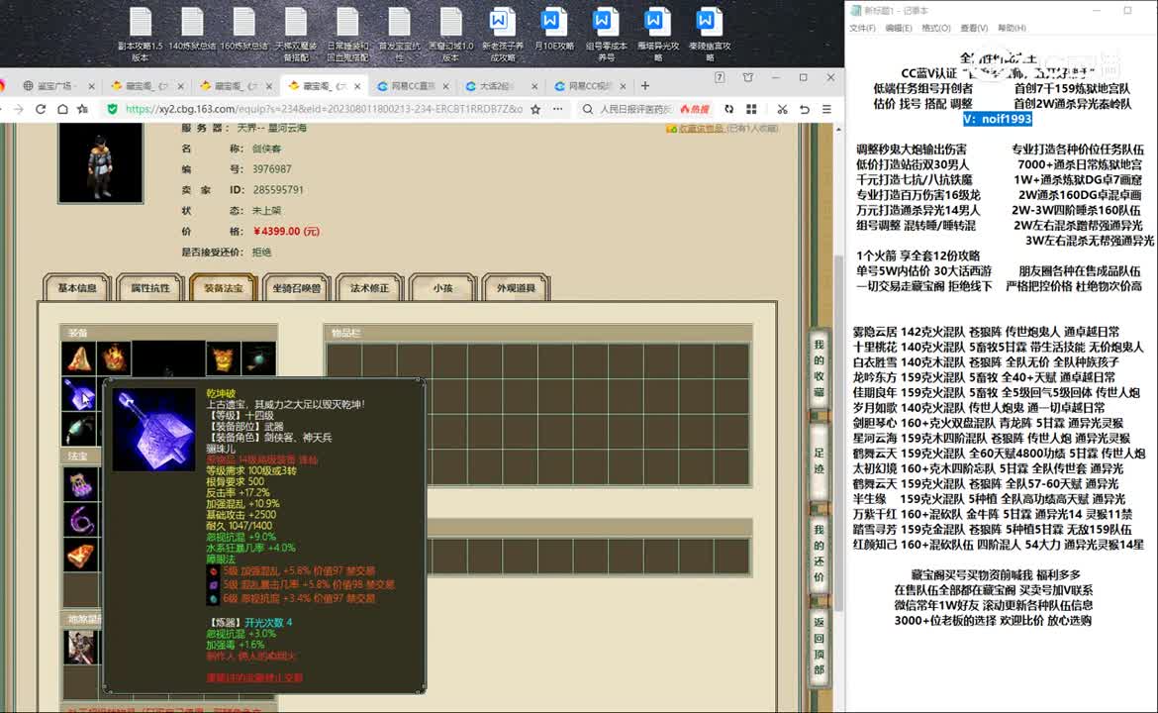Click the browser reload icon
This screenshot has width=1158, height=713.
click(x=41, y=109)
